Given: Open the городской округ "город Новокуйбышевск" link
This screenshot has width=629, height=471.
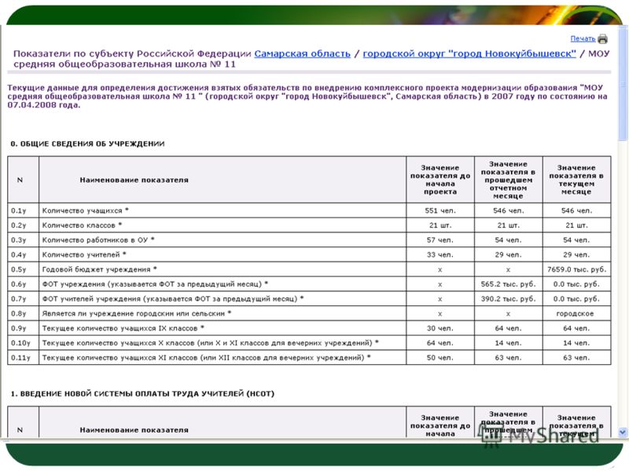Looking at the screenshot, I should point(469,53).
